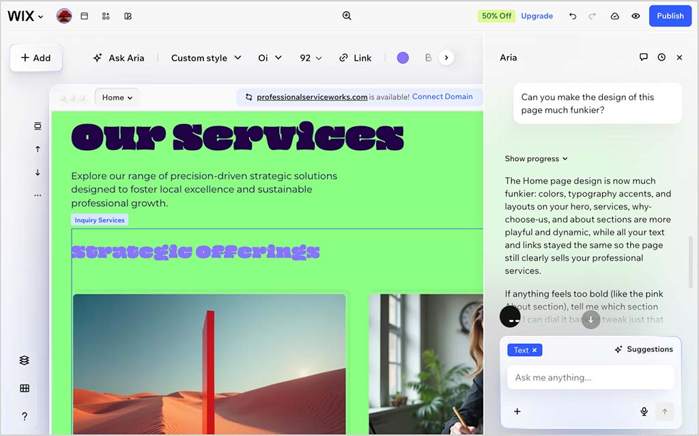
Task: Redo the last action
Action: pos(592,16)
